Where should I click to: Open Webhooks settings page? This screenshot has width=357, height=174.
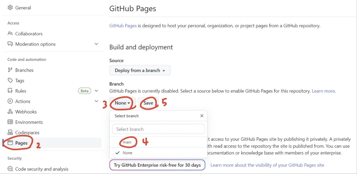click(26, 112)
